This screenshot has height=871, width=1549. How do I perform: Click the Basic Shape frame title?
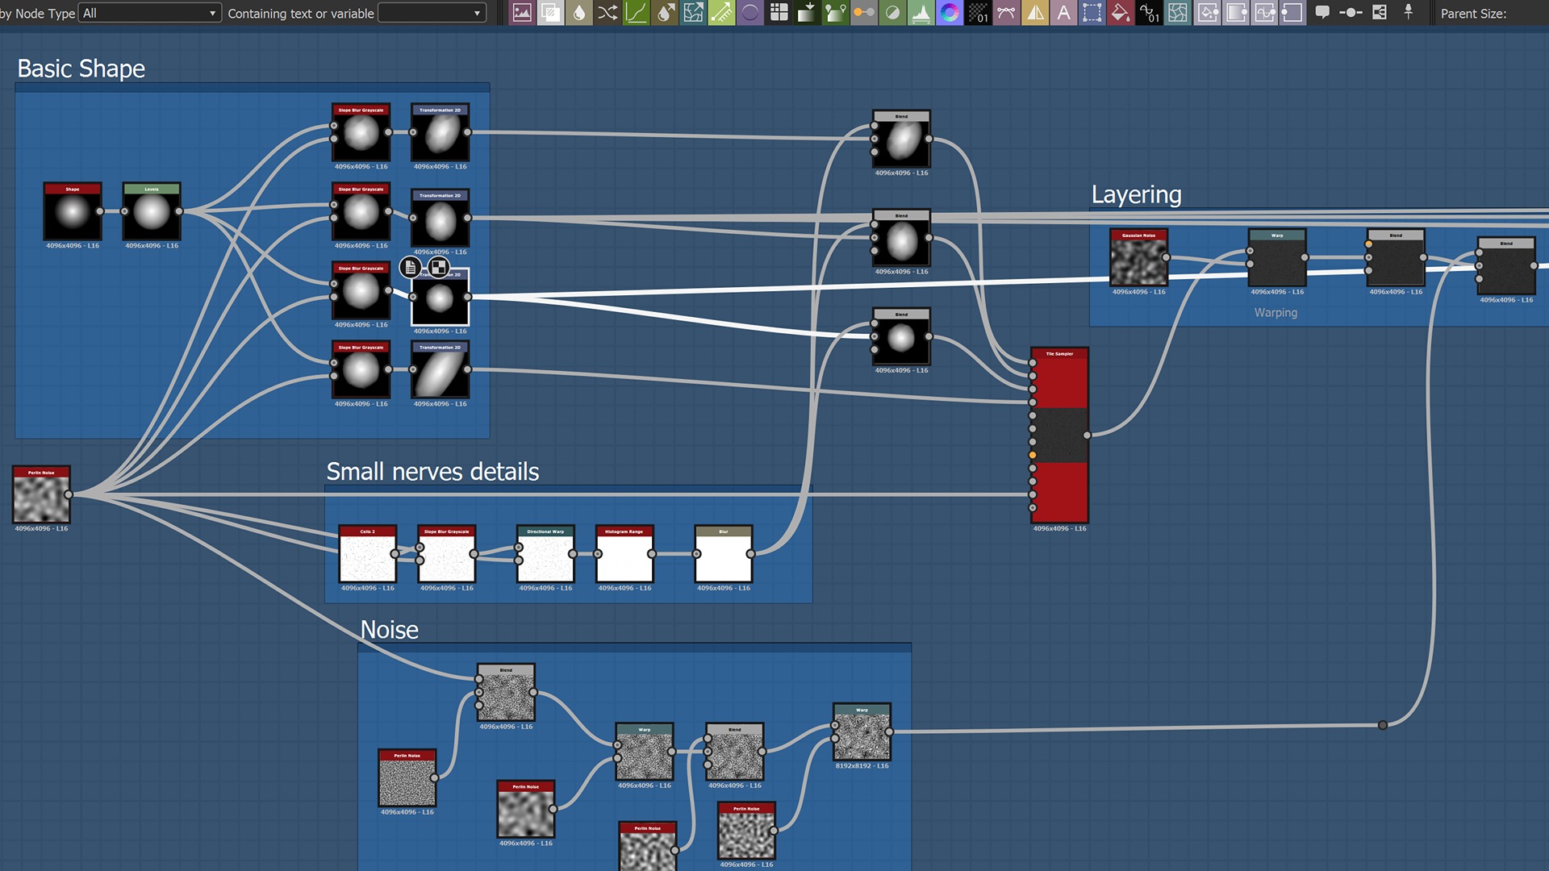(81, 69)
